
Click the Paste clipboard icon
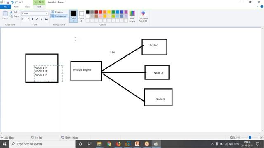pos(5,14)
